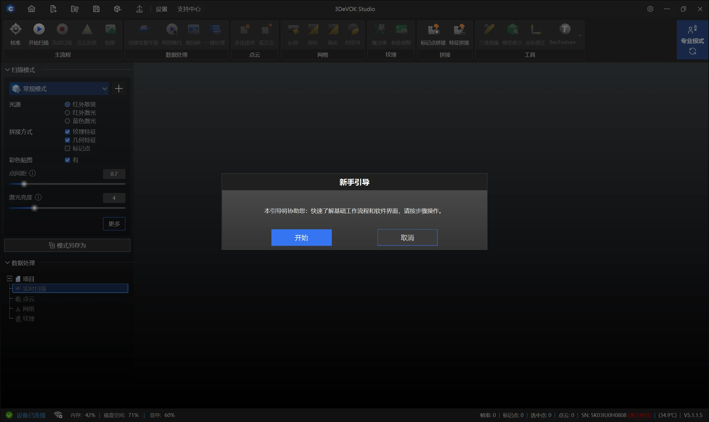Open the 设置 menu
The height and width of the screenshot is (422, 709).
coord(161,9)
